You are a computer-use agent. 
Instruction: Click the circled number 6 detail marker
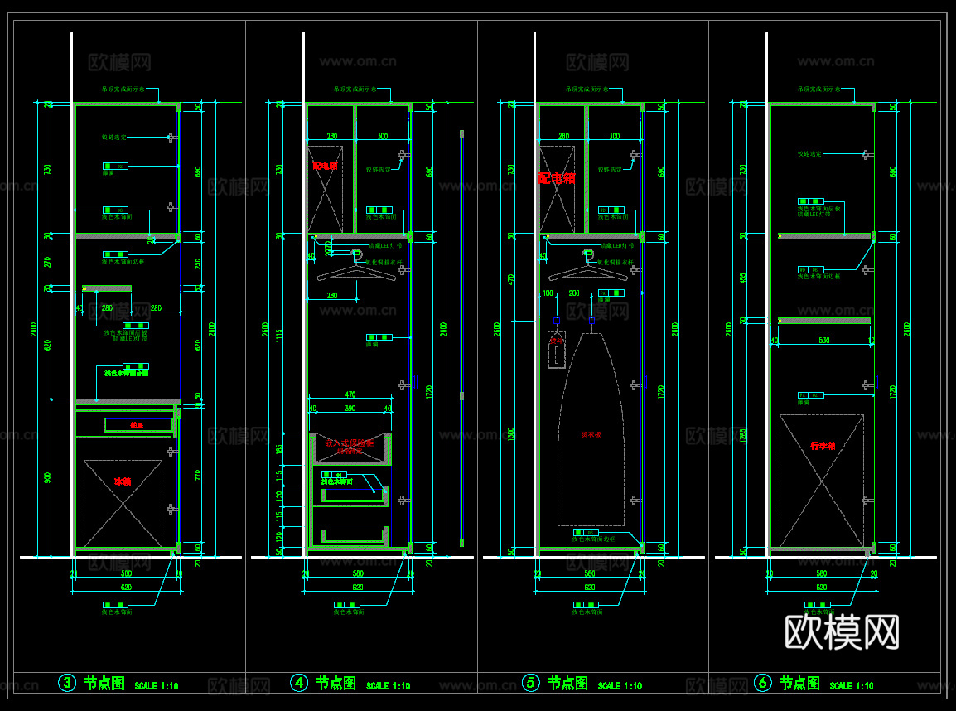tap(763, 682)
